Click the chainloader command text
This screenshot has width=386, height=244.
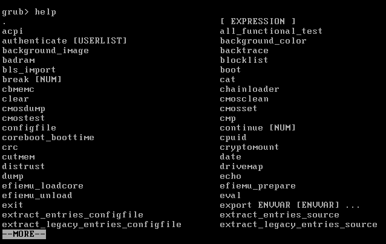249,89
